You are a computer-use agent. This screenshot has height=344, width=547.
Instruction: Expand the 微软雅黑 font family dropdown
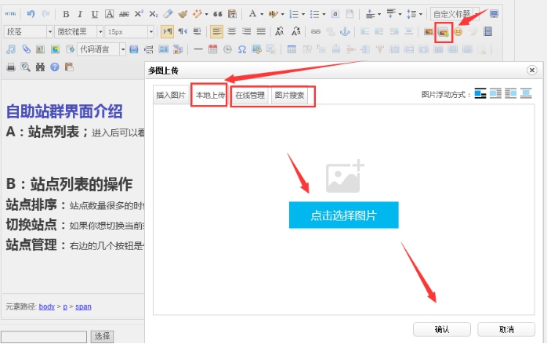click(x=78, y=31)
